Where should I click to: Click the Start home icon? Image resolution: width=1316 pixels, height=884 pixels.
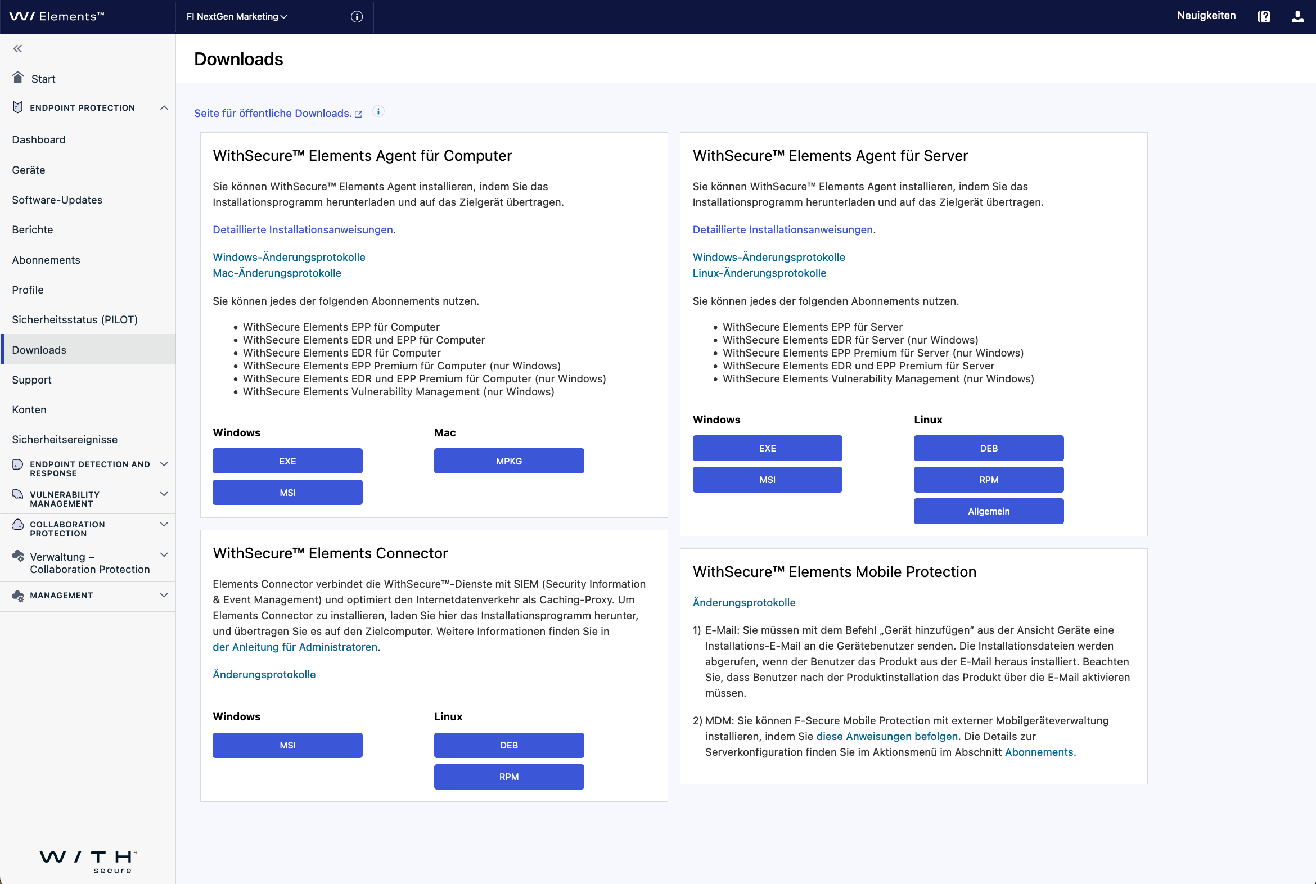[x=18, y=77]
